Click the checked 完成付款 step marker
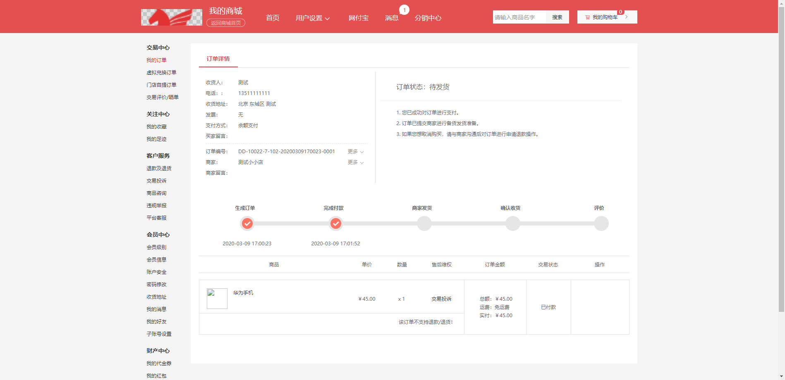The image size is (785, 380). click(x=336, y=223)
